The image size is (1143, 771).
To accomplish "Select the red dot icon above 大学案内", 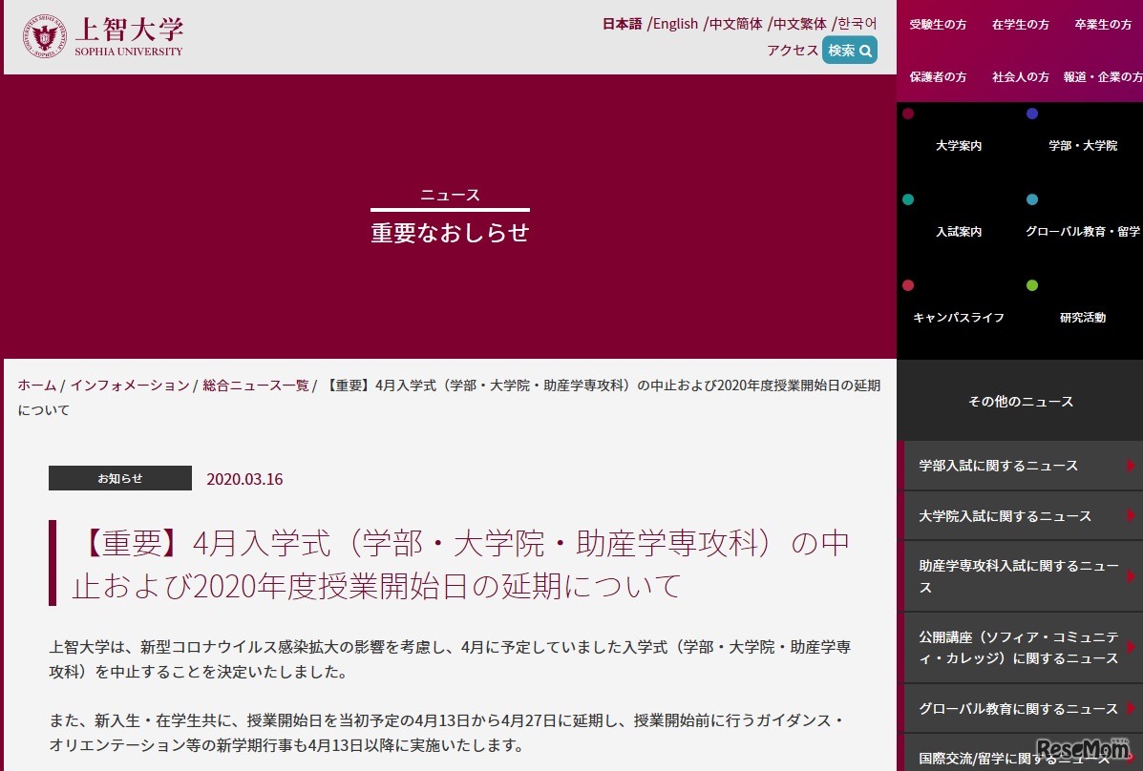I will [x=908, y=114].
